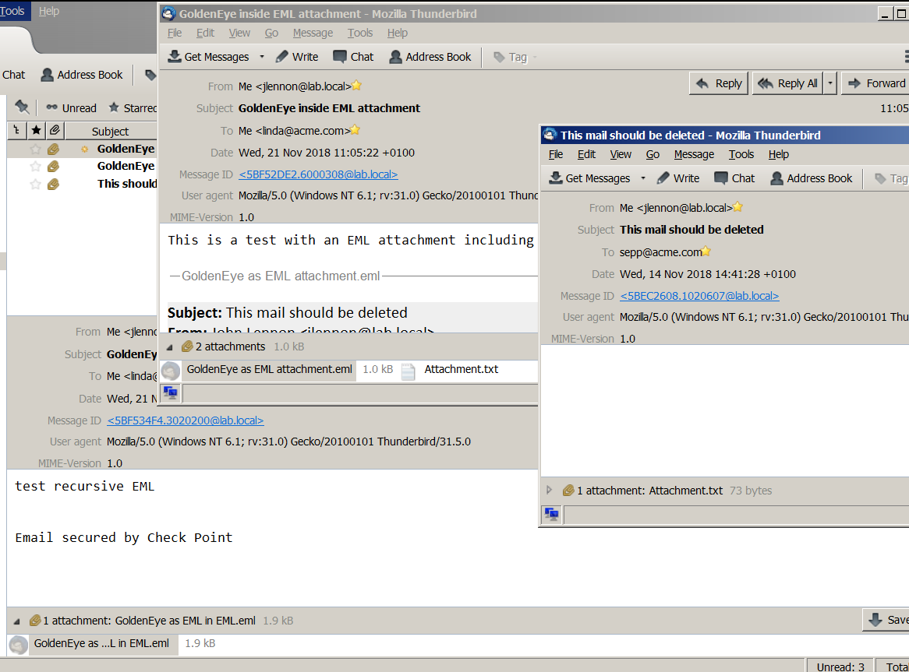This screenshot has height=672, width=909.
Task: Click the 'Unread: 3' status bar entry
Action: (840, 667)
